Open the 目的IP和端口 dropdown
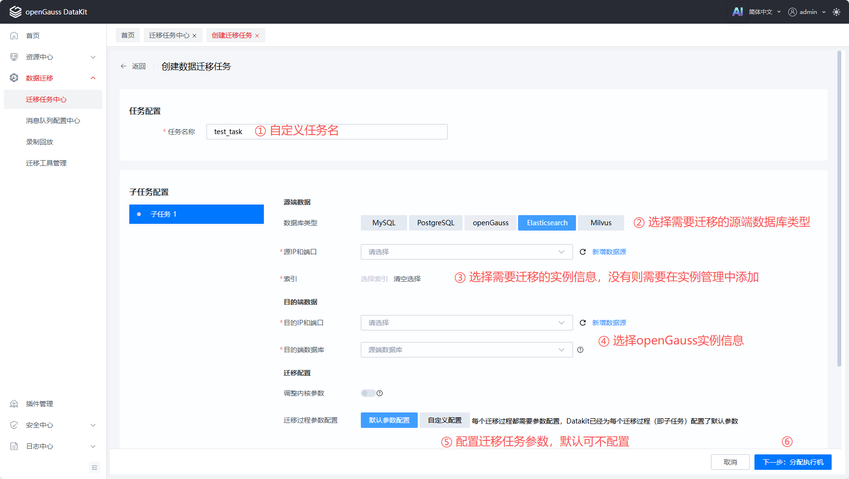849x479 pixels. (466, 323)
